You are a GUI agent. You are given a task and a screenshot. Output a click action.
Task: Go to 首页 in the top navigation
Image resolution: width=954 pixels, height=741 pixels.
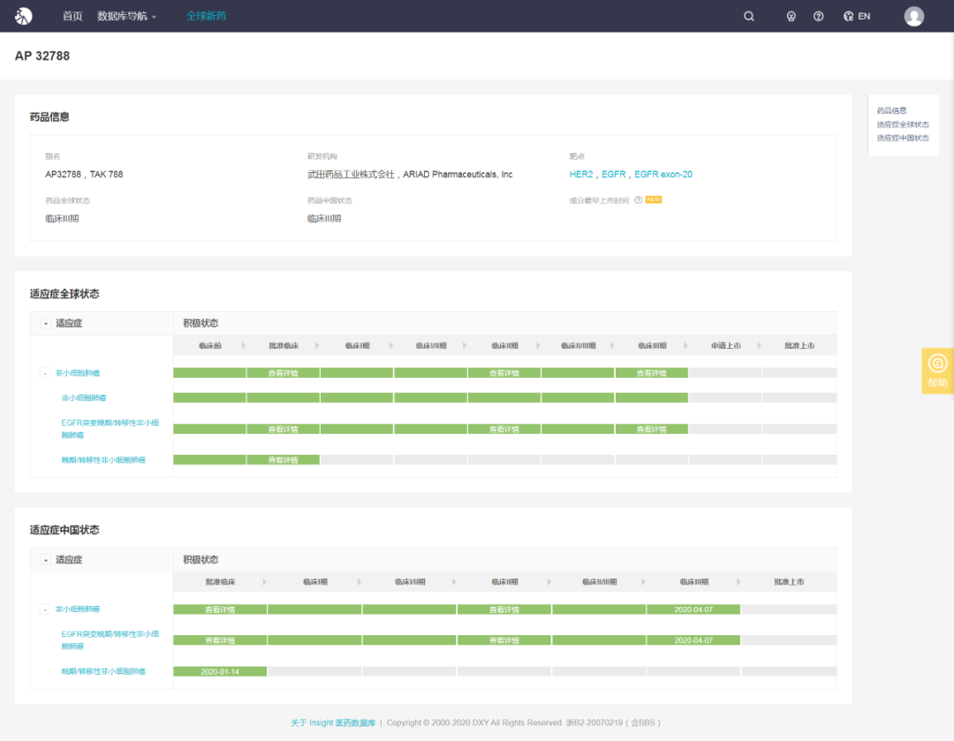click(x=72, y=16)
